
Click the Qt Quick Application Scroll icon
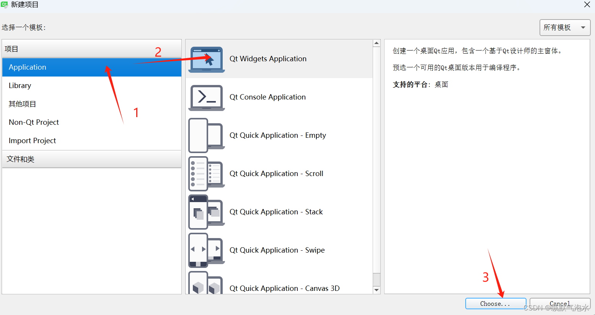point(207,174)
